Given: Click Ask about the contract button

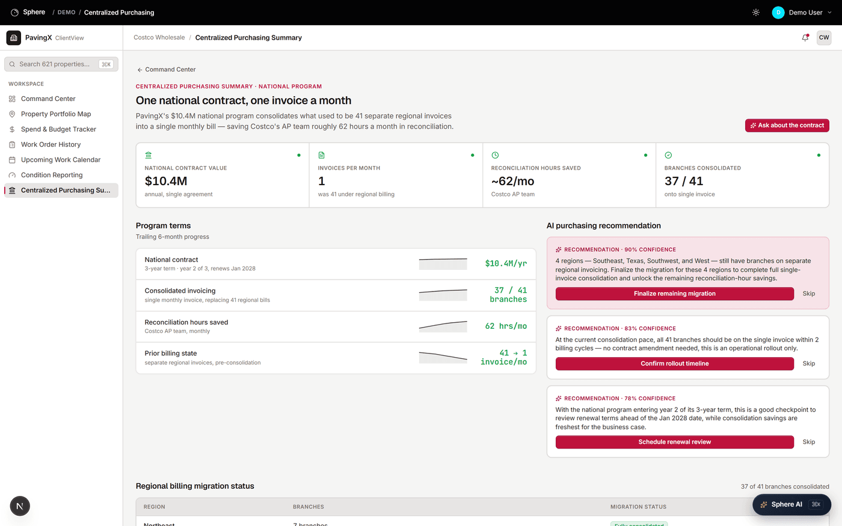Looking at the screenshot, I should point(787,125).
